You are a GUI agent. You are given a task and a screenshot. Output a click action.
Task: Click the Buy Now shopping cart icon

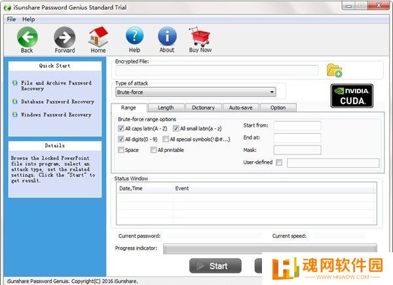click(x=200, y=37)
